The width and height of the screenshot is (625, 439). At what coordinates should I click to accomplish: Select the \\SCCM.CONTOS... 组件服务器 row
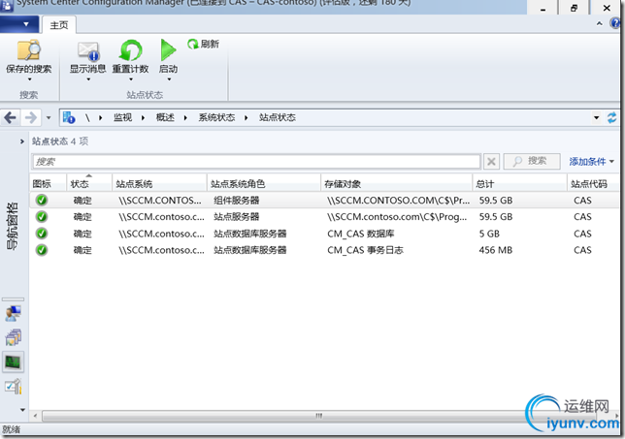pyautogui.click(x=324, y=201)
